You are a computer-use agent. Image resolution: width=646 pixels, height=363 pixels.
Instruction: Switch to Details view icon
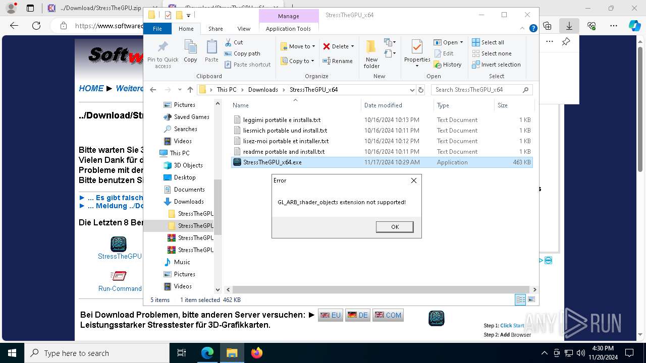[x=520, y=300]
